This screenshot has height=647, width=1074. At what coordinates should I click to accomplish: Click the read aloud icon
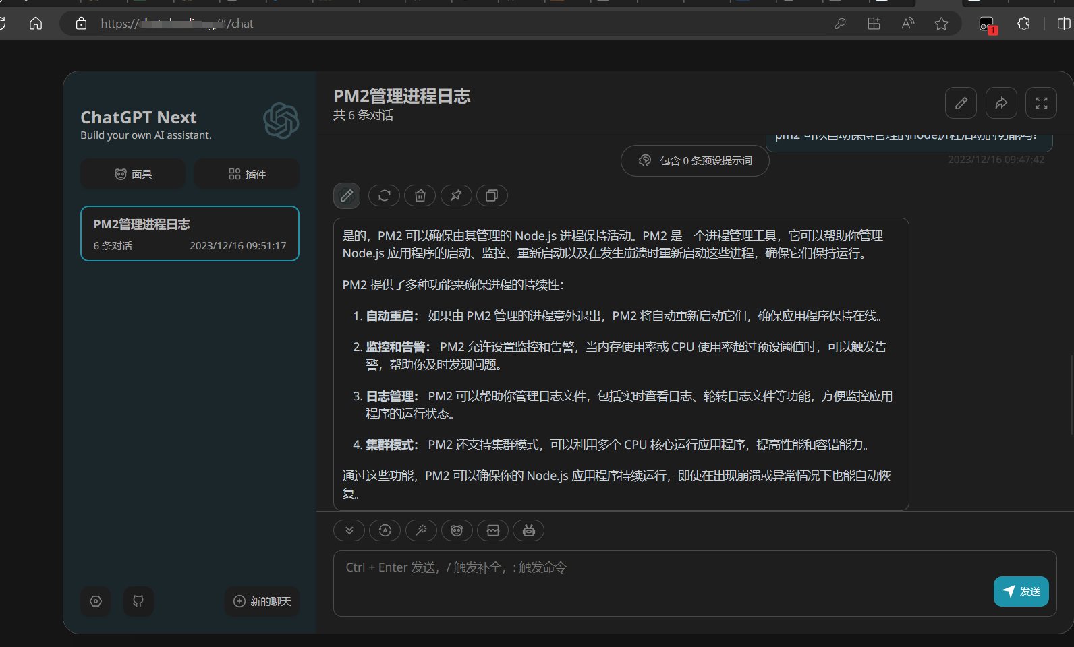point(908,24)
